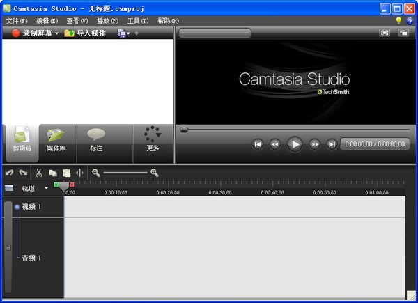Click the undo arrow in timeline toolbar

click(9, 173)
